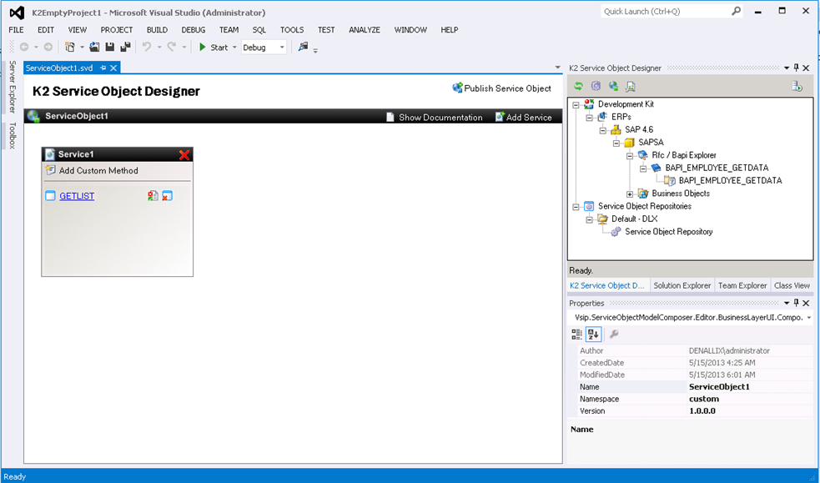
Task: Open the Start button dropdown arrow
Action: coord(234,47)
